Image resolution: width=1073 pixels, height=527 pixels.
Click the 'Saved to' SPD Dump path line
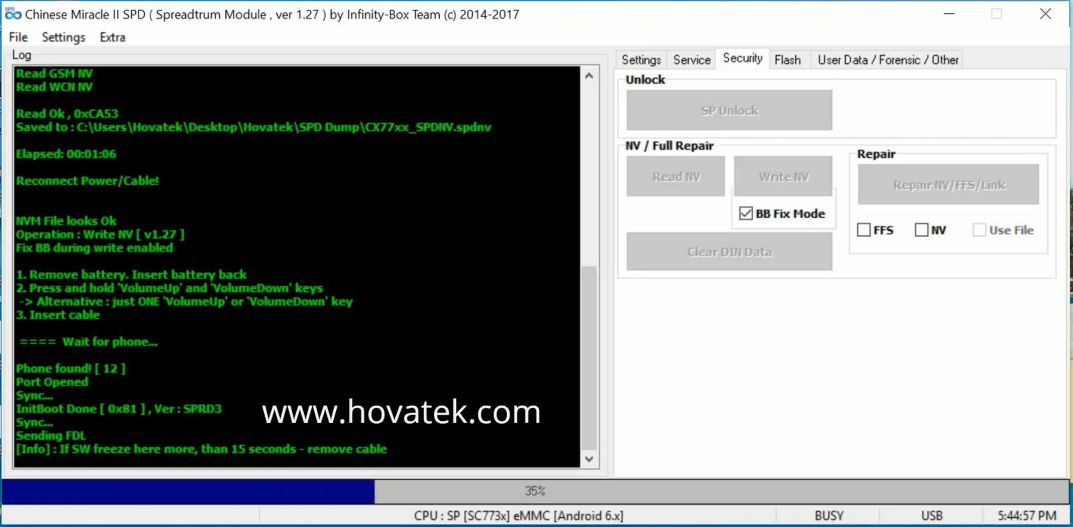click(254, 127)
